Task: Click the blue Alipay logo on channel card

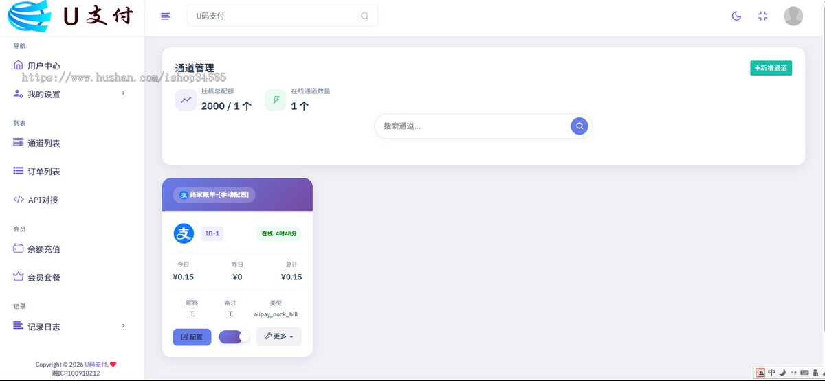Action: point(184,233)
